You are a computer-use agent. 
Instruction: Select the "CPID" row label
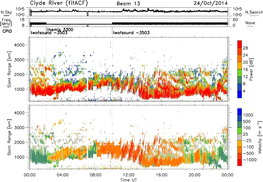pos(7,31)
